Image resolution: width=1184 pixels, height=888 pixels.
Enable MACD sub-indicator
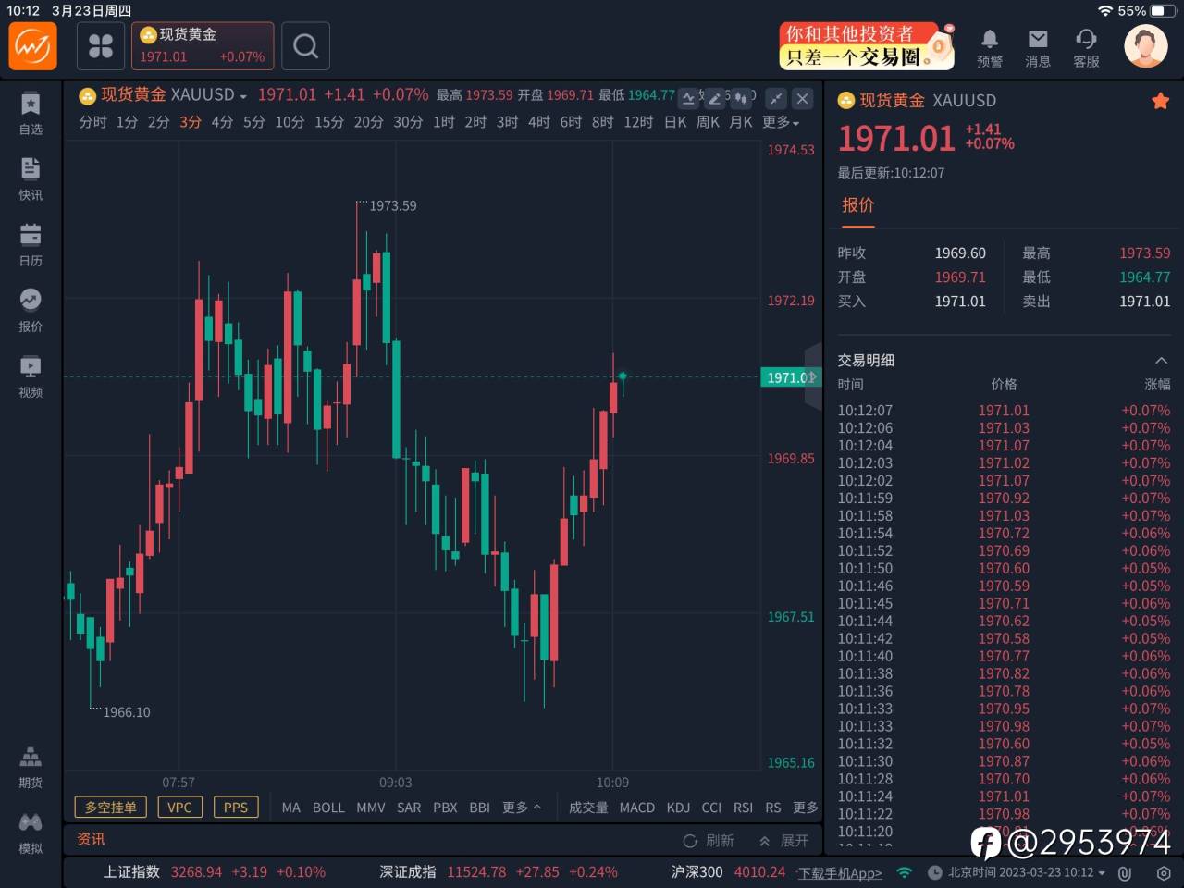637,808
